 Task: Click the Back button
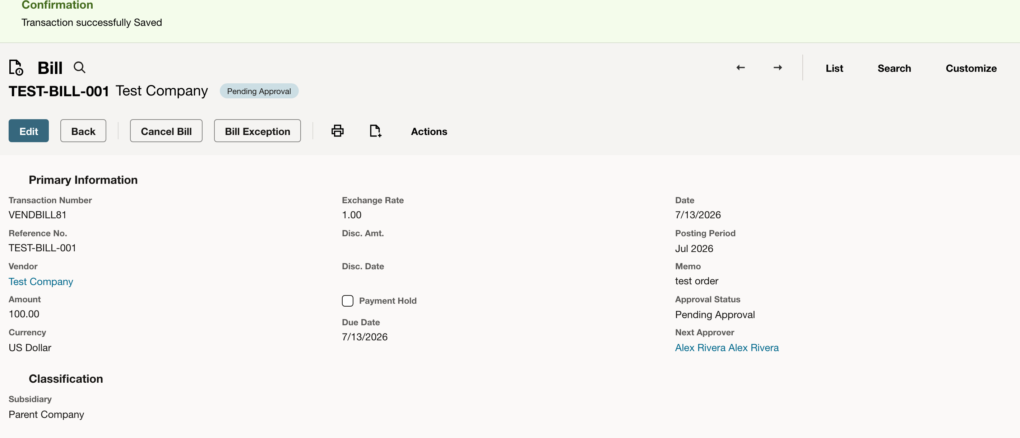[x=83, y=131]
